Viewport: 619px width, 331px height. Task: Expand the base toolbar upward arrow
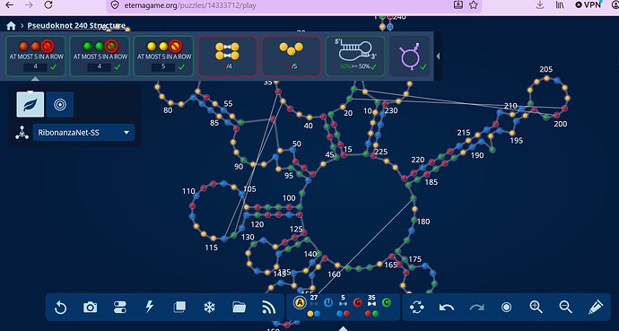point(343,328)
